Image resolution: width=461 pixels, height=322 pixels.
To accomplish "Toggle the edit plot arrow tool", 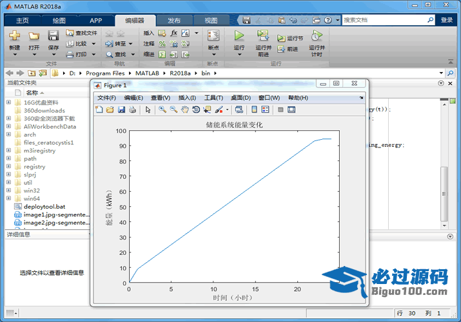I will 148,109.
